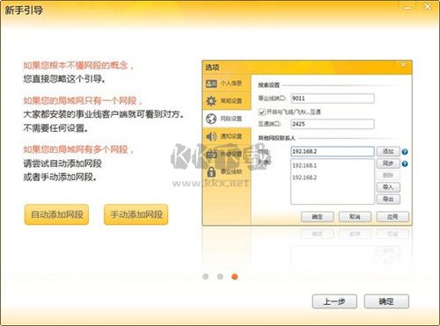
Task: Select list entry 192.168.2 in segment list
Action: [x=304, y=177]
